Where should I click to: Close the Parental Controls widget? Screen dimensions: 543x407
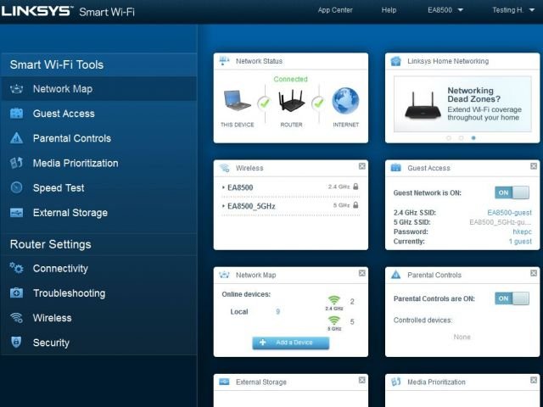[x=534, y=273]
